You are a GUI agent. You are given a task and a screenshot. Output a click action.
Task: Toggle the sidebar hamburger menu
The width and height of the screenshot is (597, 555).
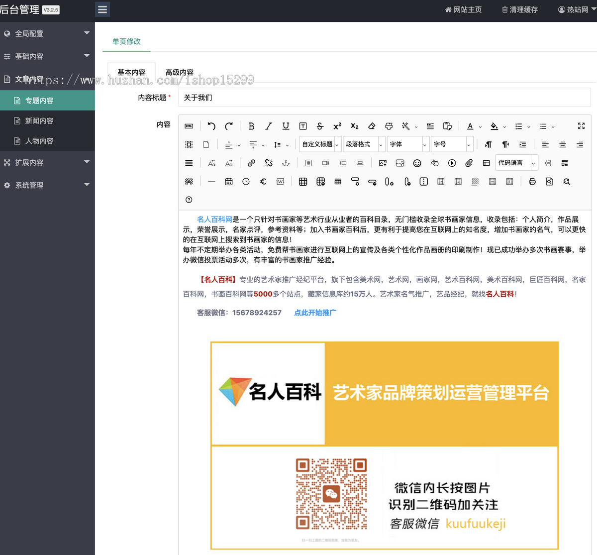102,9
